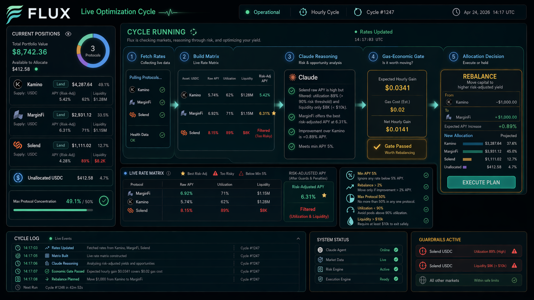Click the Kamino projected allocation bar
Screen dimensions: 534x300
point(473,144)
